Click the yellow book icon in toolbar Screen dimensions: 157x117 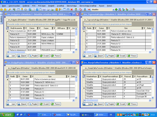pos(57,9)
